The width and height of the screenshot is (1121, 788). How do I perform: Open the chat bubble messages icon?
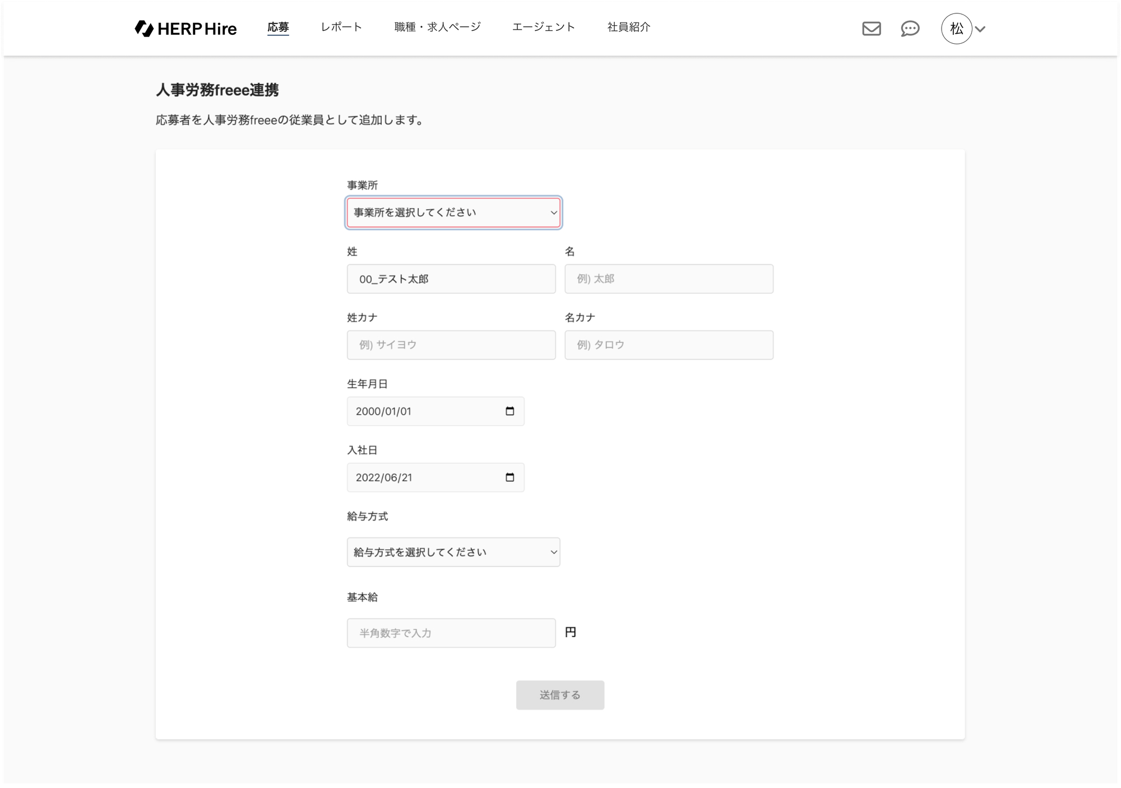click(x=910, y=29)
